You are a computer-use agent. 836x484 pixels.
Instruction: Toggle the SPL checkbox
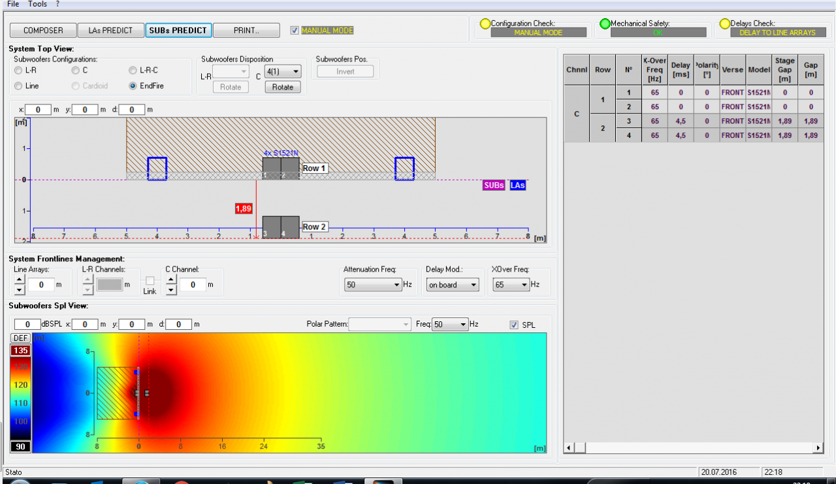513,325
